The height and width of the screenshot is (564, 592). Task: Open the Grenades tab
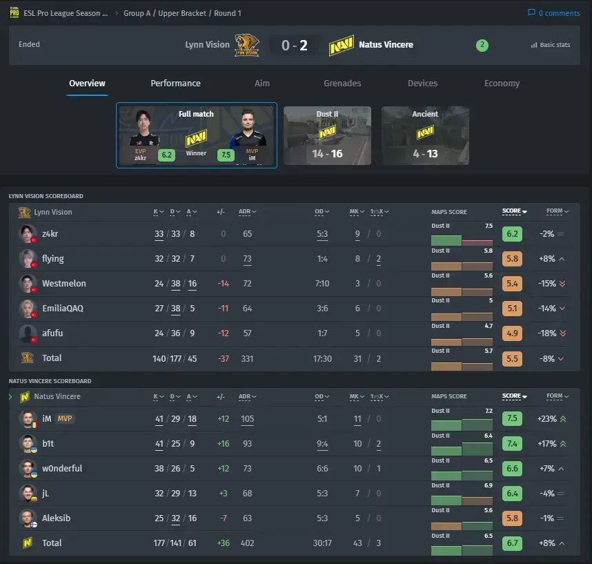point(342,84)
